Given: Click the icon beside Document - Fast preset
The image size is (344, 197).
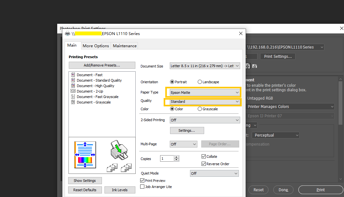Looking at the screenshot, I should [73, 75].
